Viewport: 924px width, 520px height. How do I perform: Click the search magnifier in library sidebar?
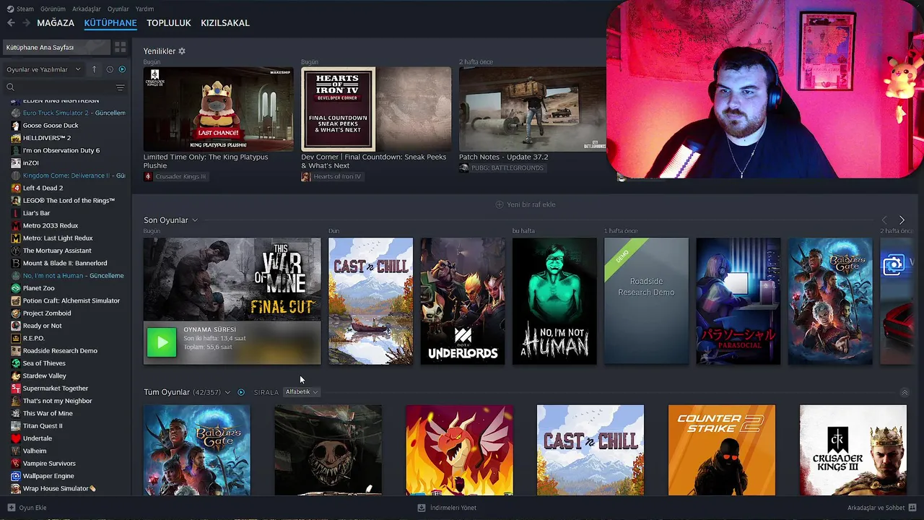click(x=11, y=87)
